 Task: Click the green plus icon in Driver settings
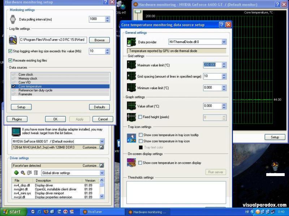click(x=16, y=173)
